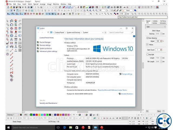The height and width of the screenshot is (130, 173).
Task: Open Microsoft Edge from taskbar
Action: (x=65, y=128)
